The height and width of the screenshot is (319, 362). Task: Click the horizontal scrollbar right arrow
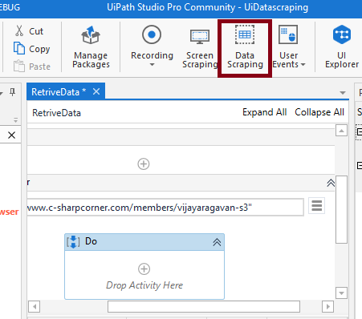tap(328, 306)
